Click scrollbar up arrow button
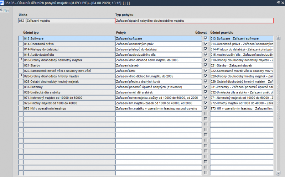Viewport: 285px width, 177px height. point(278,38)
